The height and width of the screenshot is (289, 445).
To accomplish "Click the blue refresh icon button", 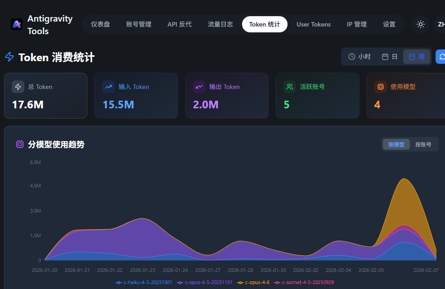I will pos(441,57).
